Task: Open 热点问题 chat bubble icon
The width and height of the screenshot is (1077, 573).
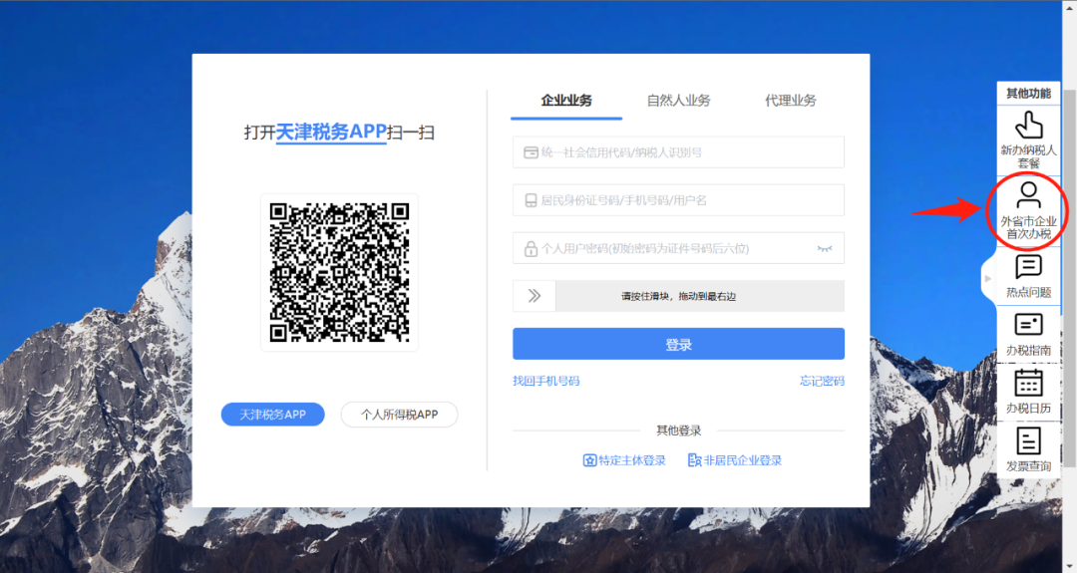Action: click(1028, 266)
